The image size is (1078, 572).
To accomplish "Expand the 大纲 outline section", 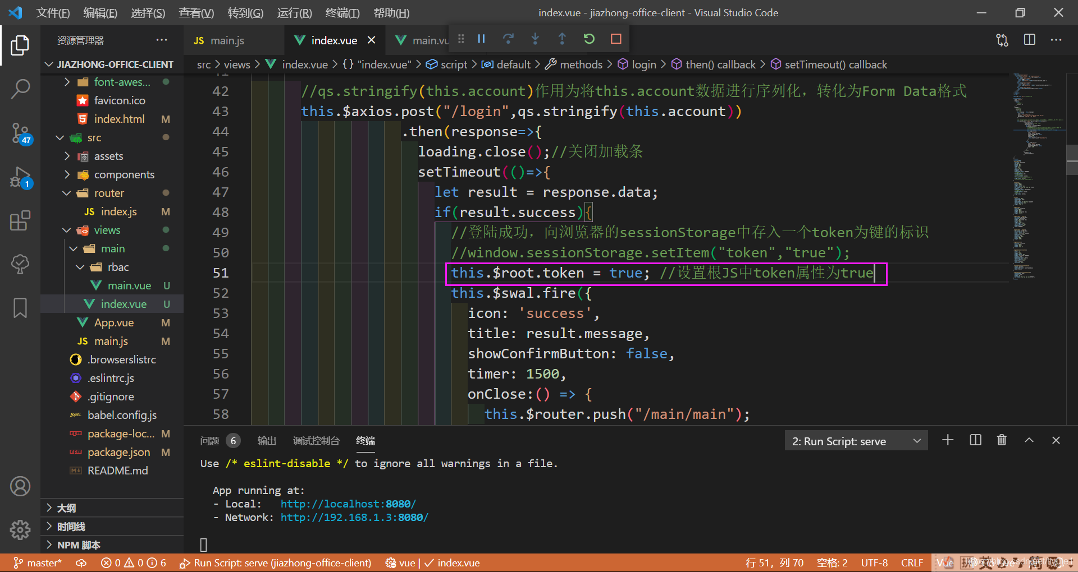I will point(112,508).
